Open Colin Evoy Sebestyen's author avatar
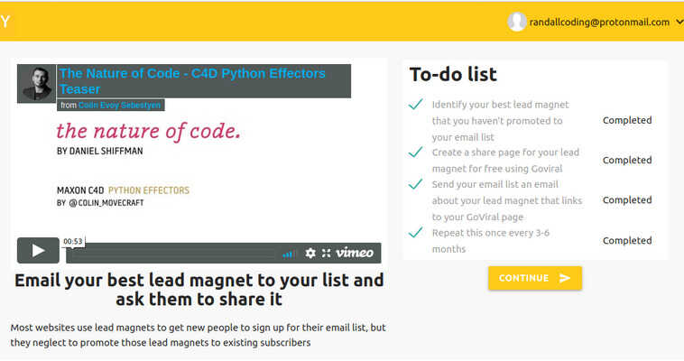 click(x=37, y=83)
